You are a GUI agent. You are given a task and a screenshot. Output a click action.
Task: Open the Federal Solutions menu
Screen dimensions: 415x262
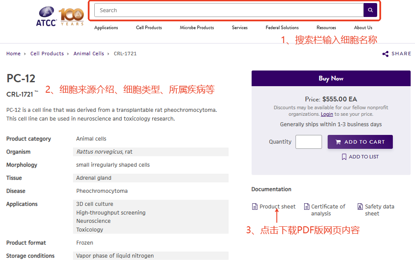[282, 28]
